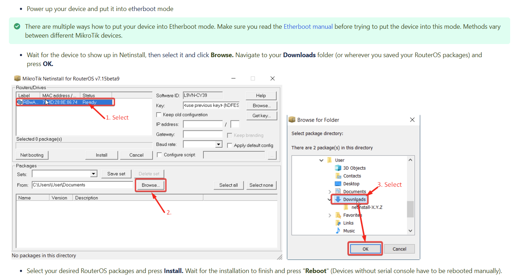Image resolution: width=513 pixels, height=278 pixels.
Task: Click Browse button next to From path
Action: [x=151, y=185]
